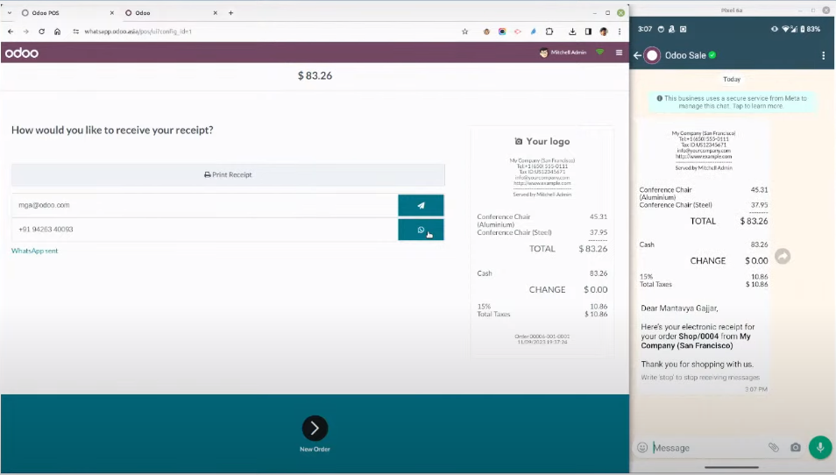Record a voice message in WhatsApp

tap(820, 447)
